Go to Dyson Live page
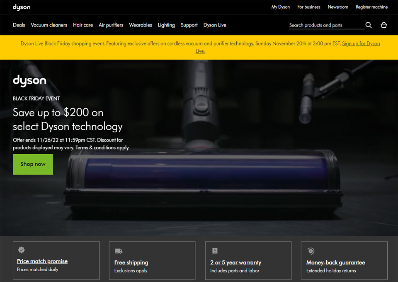The image size is (398, 282). pos(215,25)
